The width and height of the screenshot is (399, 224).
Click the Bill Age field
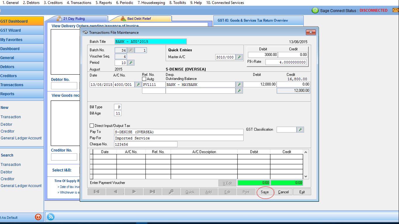tap(118, 113)
